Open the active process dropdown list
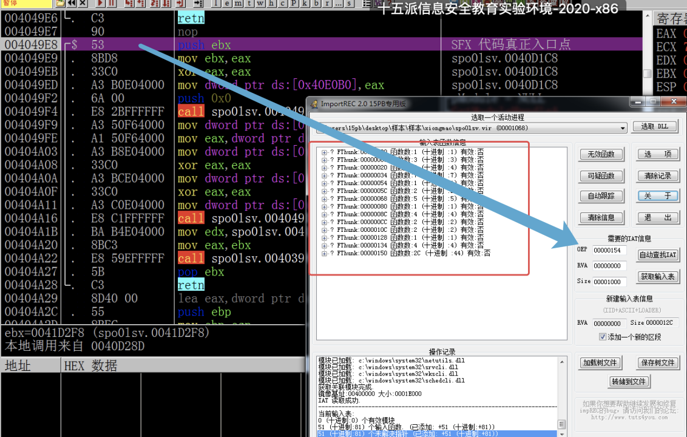The width and height of the screenshot is (687, 437). click(622, 128)
